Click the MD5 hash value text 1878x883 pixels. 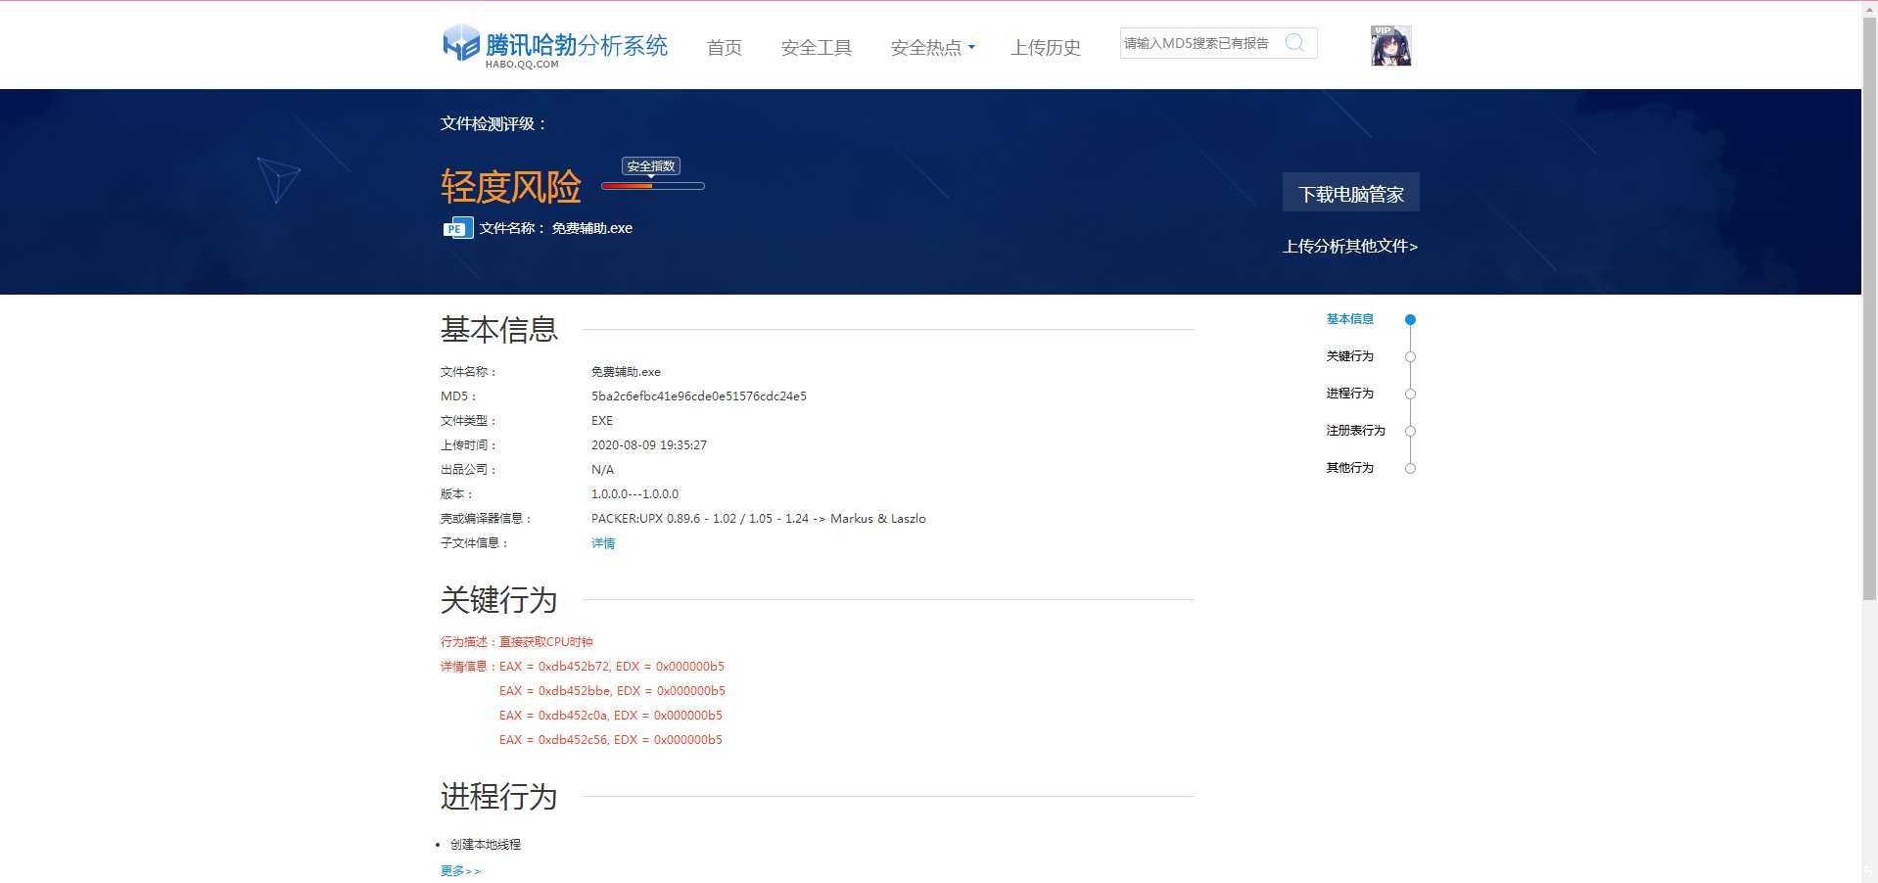pyautogui.click(x=699, y=396)
